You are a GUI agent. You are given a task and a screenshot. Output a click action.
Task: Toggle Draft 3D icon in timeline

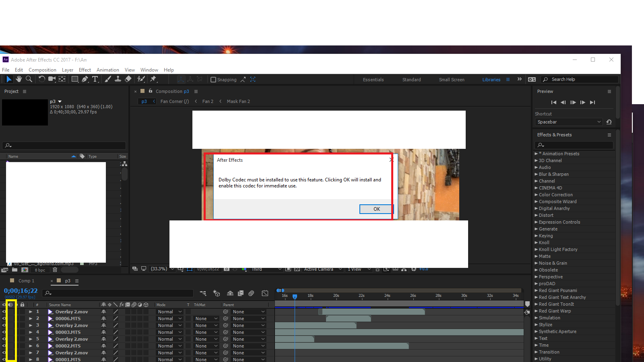pos(217,293)
